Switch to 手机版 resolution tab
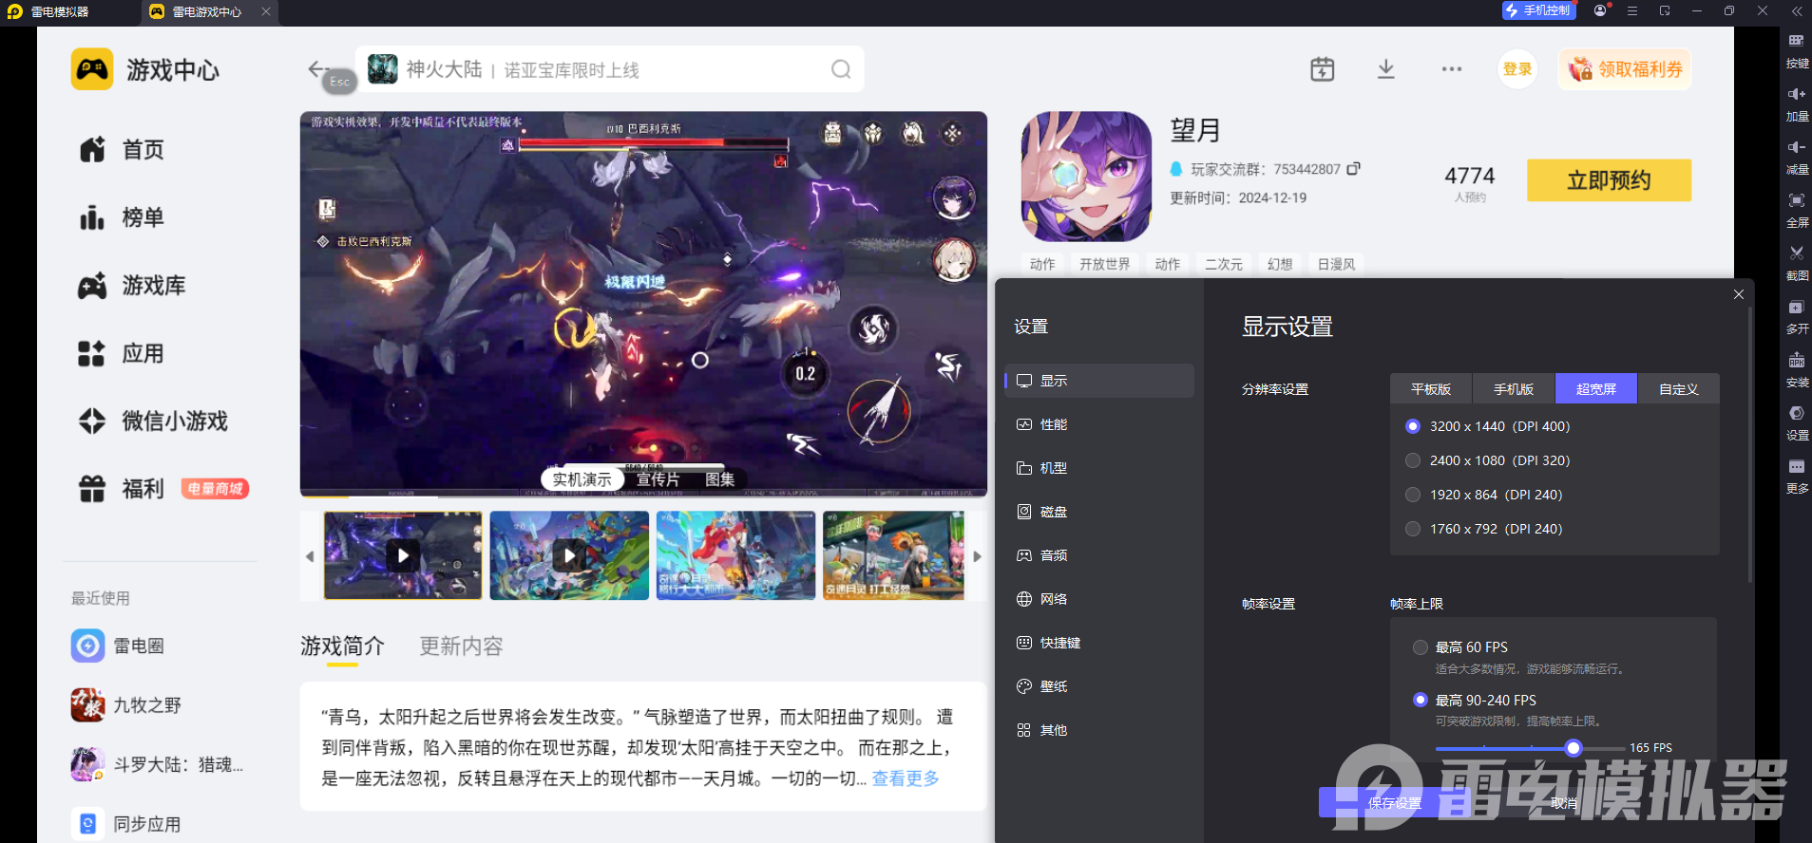 [x=1514, y=388]
